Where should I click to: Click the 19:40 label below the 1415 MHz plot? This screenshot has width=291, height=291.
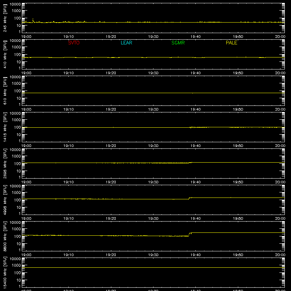pyautogui.click(x=196, y=146)
